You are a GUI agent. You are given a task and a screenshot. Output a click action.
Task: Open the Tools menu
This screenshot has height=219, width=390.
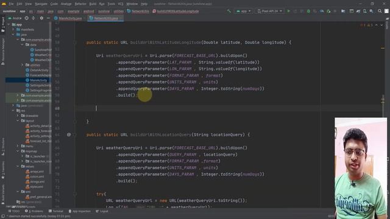click(111, 4)
